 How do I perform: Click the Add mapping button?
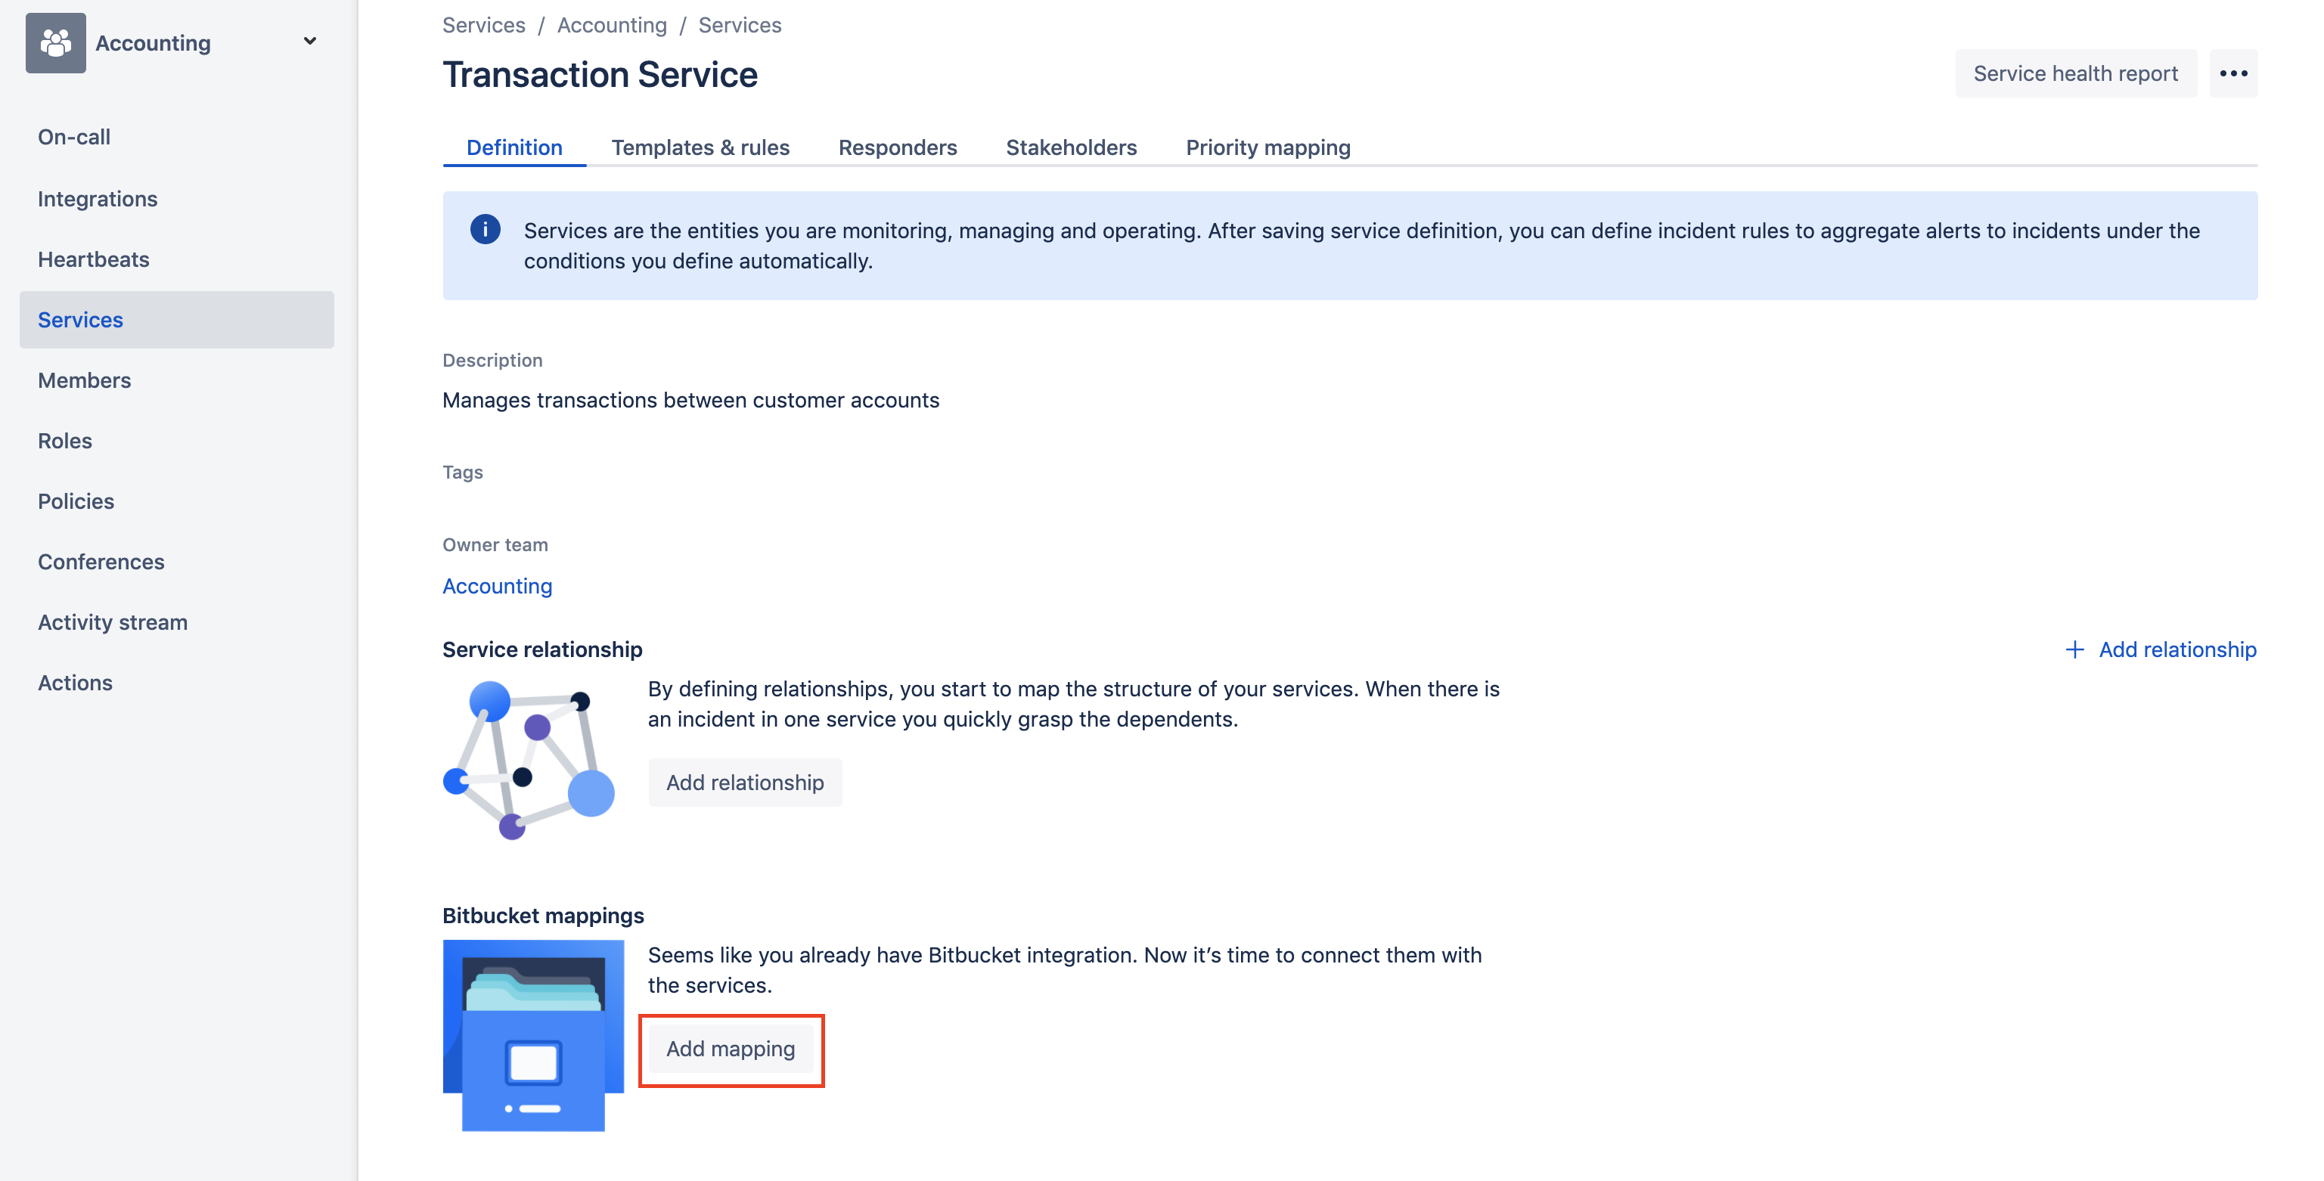pyautogui.click(x=729, y=1049)
